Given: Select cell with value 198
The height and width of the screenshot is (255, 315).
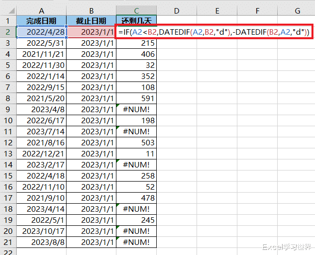Looking at the screenshot, I should coord(137,121).
